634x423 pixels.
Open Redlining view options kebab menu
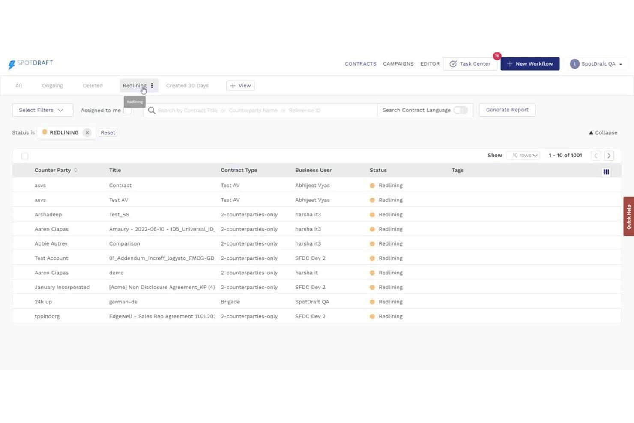click(152, 86)
